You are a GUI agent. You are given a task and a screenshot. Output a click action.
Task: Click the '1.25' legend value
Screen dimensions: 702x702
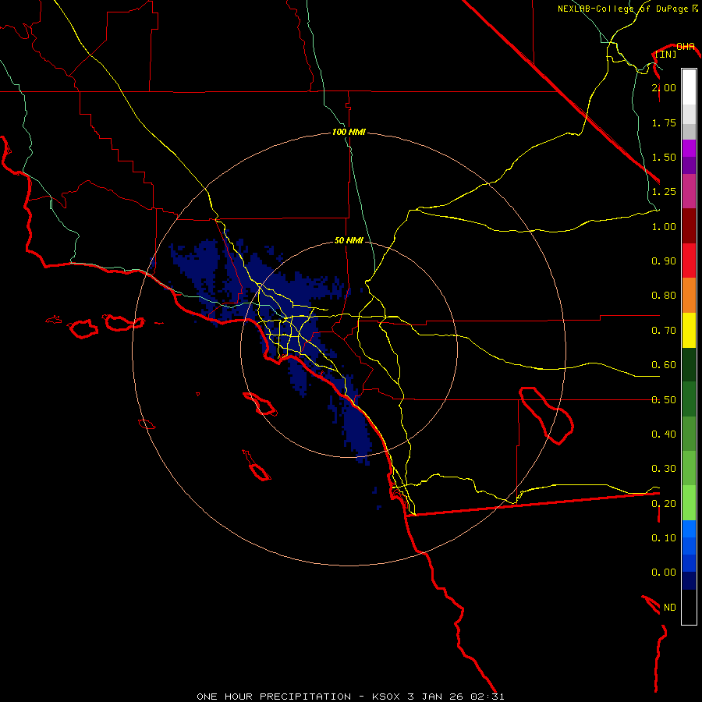tap(664, 192)
